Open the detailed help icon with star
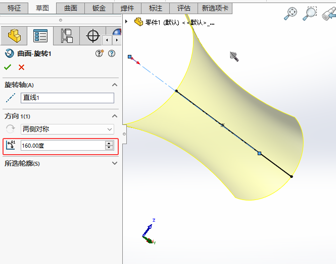This screenshot has height=264, width=336. (x=100, y=53)
